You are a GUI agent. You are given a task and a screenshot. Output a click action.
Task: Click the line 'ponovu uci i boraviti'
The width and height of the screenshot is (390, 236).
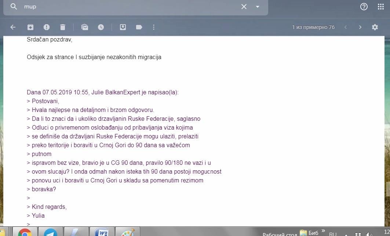click(x=115, y=181)
